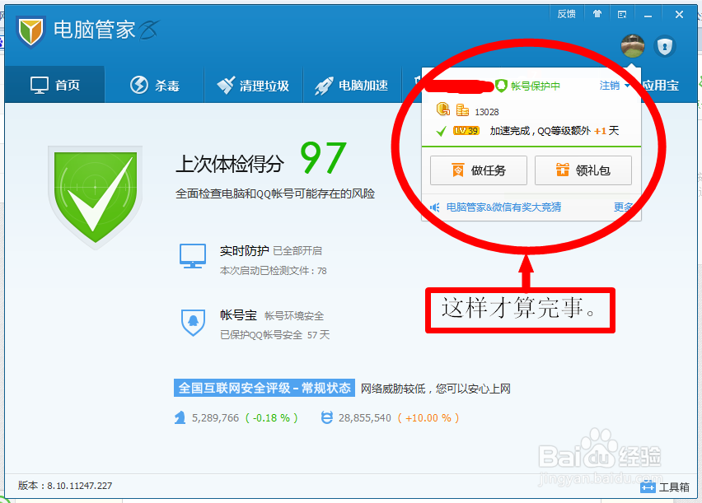Click the 13028 coin balance
Screen dimensions: 702x503
(487, 112)
